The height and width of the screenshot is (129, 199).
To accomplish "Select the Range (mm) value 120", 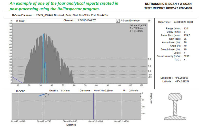I will point(186,28).
